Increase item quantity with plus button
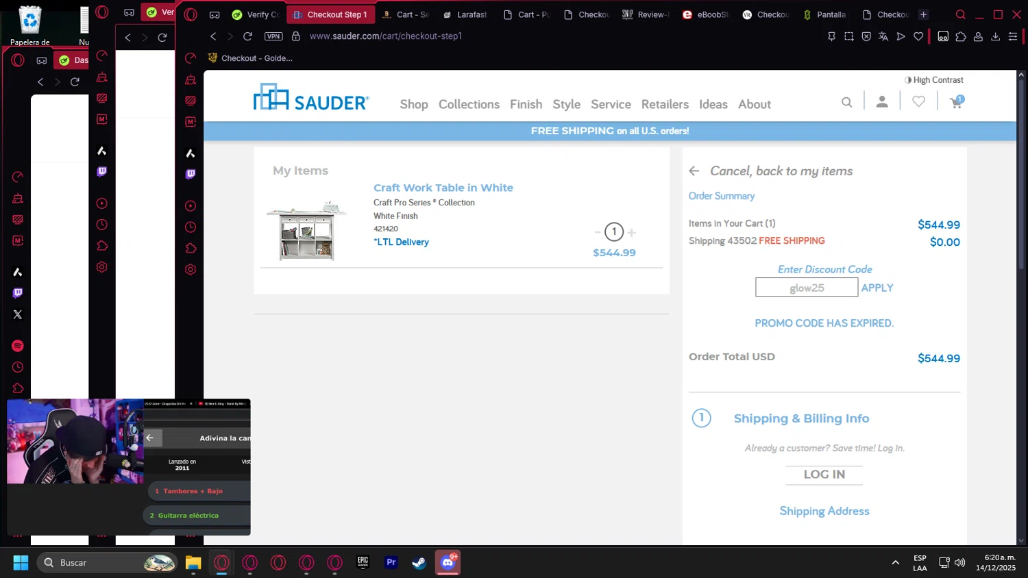Screen dimensions: 1028x578 coord(631,232)
